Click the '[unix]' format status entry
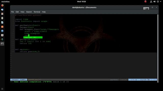Viewport: 163px width, 91px height. point(124,80)
